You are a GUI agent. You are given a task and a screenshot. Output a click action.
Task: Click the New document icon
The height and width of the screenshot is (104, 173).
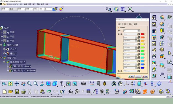click(4, 92)
